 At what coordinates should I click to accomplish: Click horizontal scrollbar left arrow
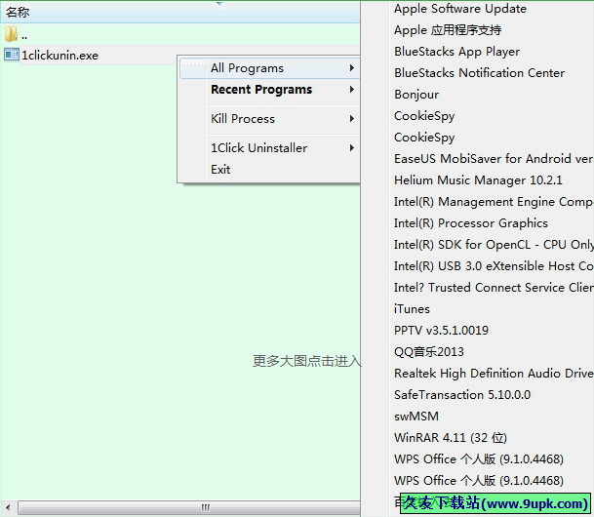(8, 507)
